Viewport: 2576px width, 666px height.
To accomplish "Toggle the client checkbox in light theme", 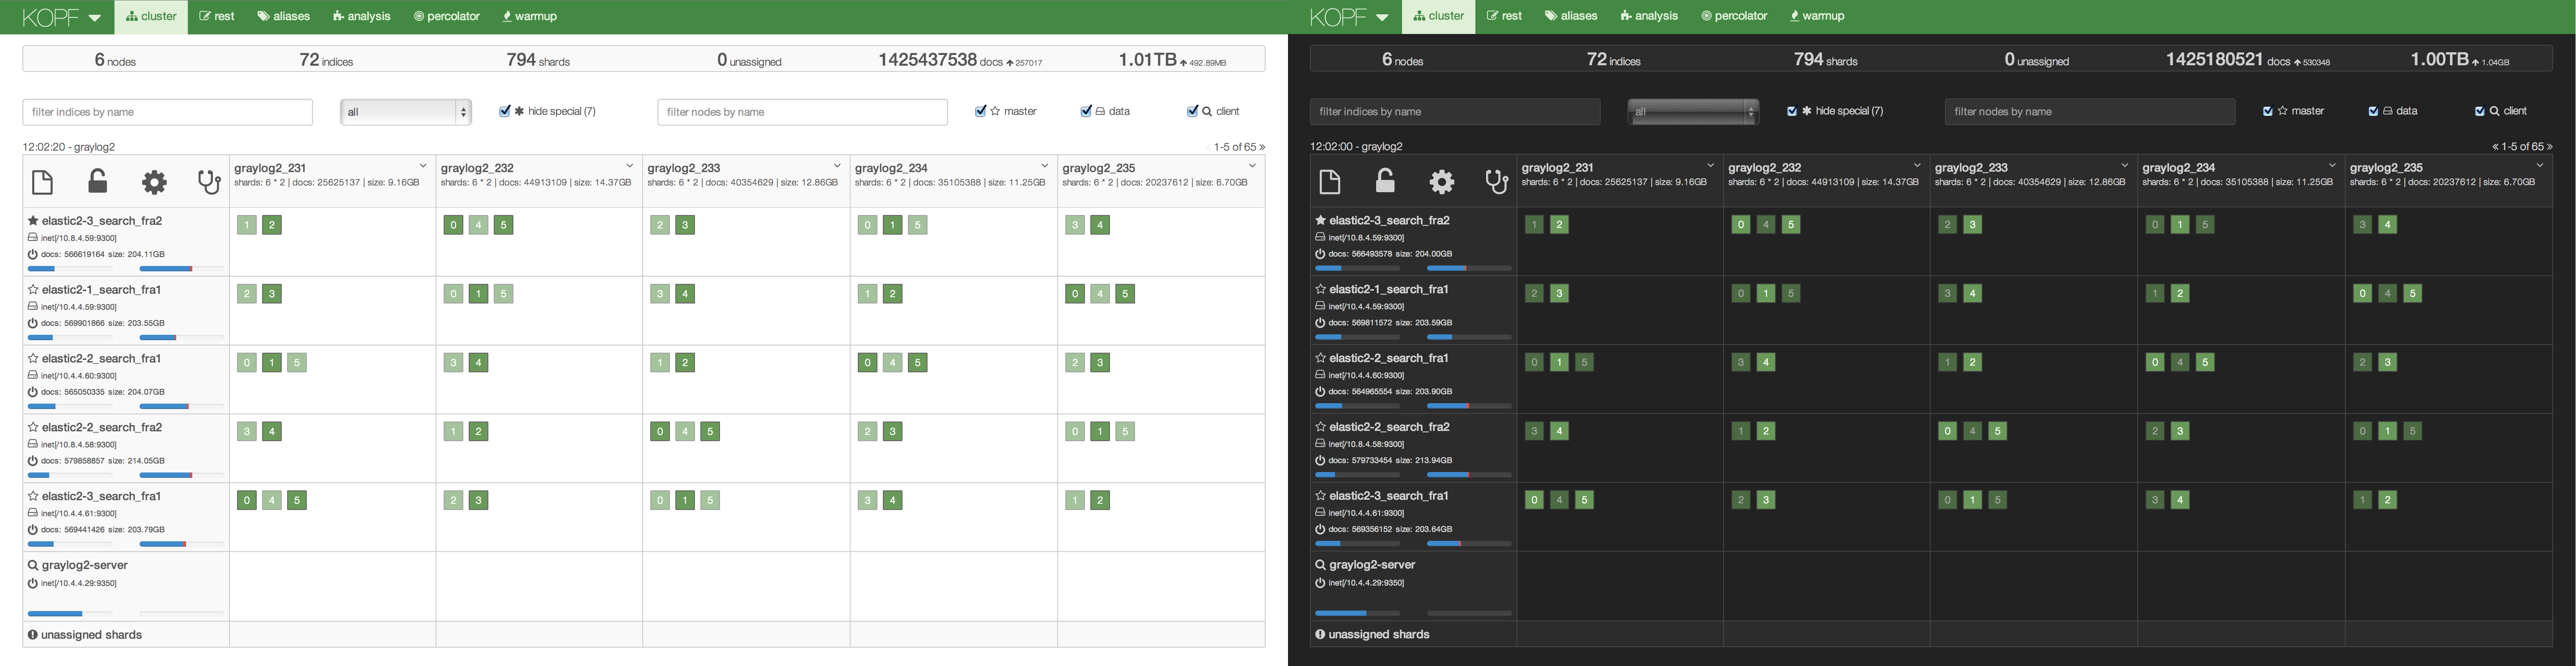I will [1192, 111].
